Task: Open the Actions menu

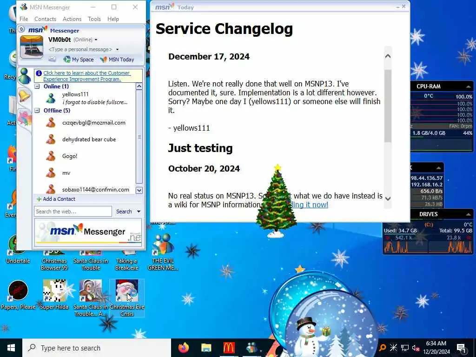Action: (72, 19)
